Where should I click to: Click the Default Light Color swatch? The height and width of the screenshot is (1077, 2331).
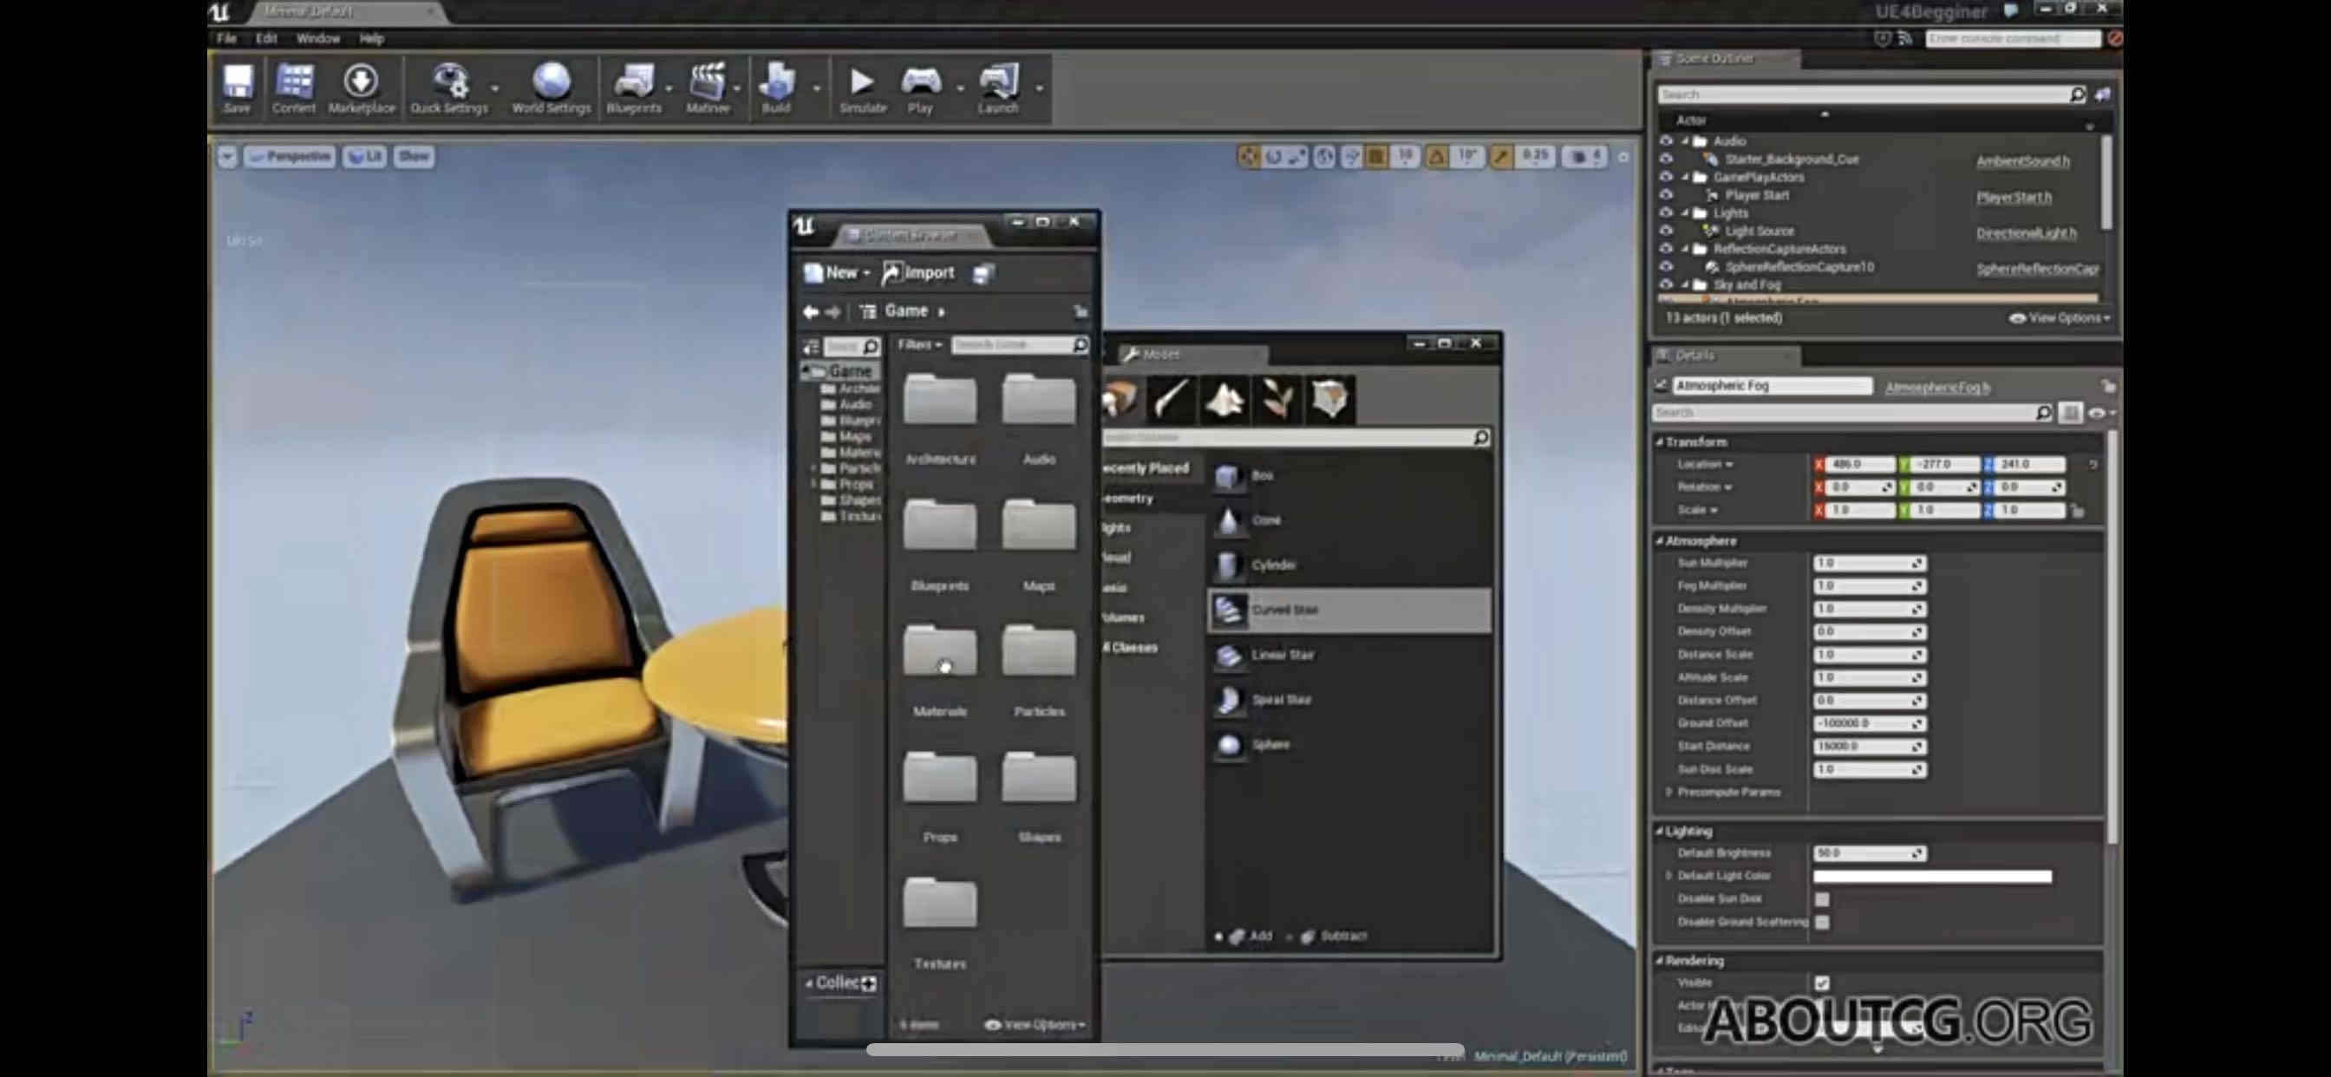click(1931, 876)
